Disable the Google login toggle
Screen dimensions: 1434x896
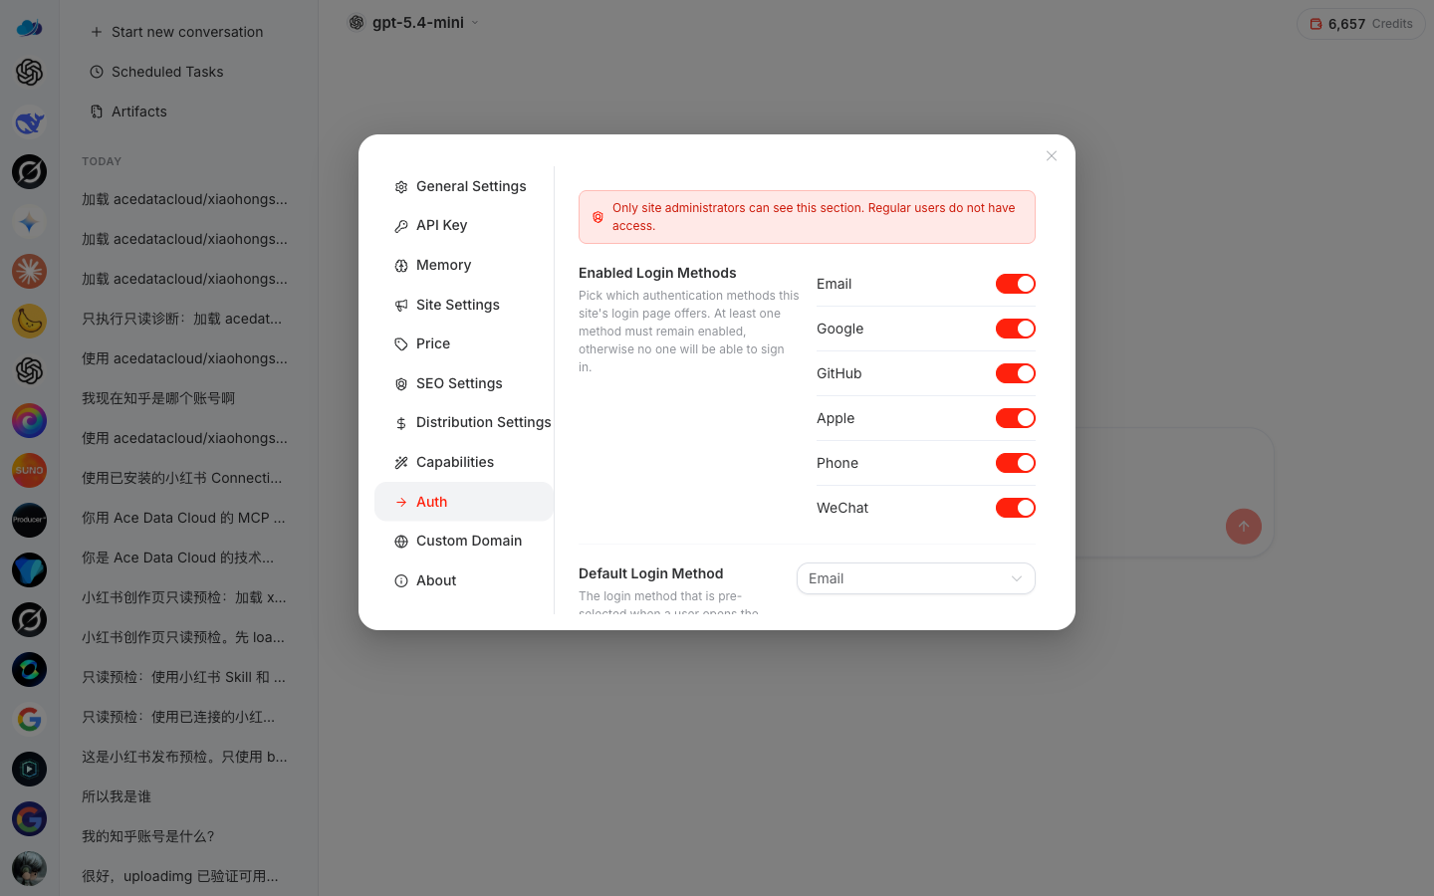click(x=1016, y=329)
